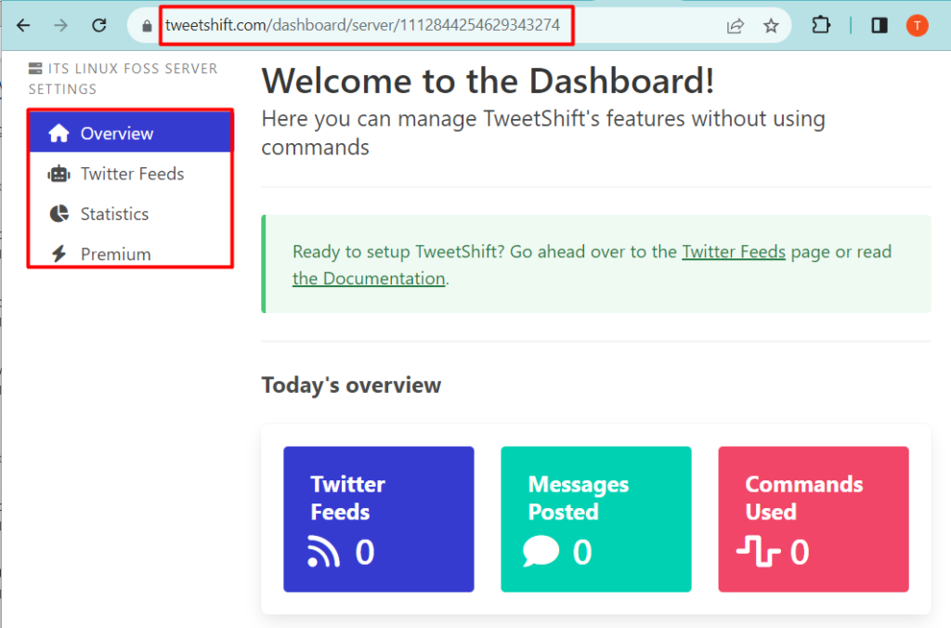Click the server icon beside settings title
Screen dimensions: 951x628
[x=35, y=69]
